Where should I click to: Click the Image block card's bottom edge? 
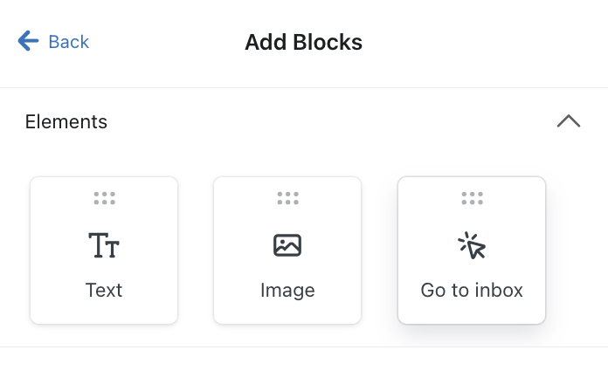point(287,323)
